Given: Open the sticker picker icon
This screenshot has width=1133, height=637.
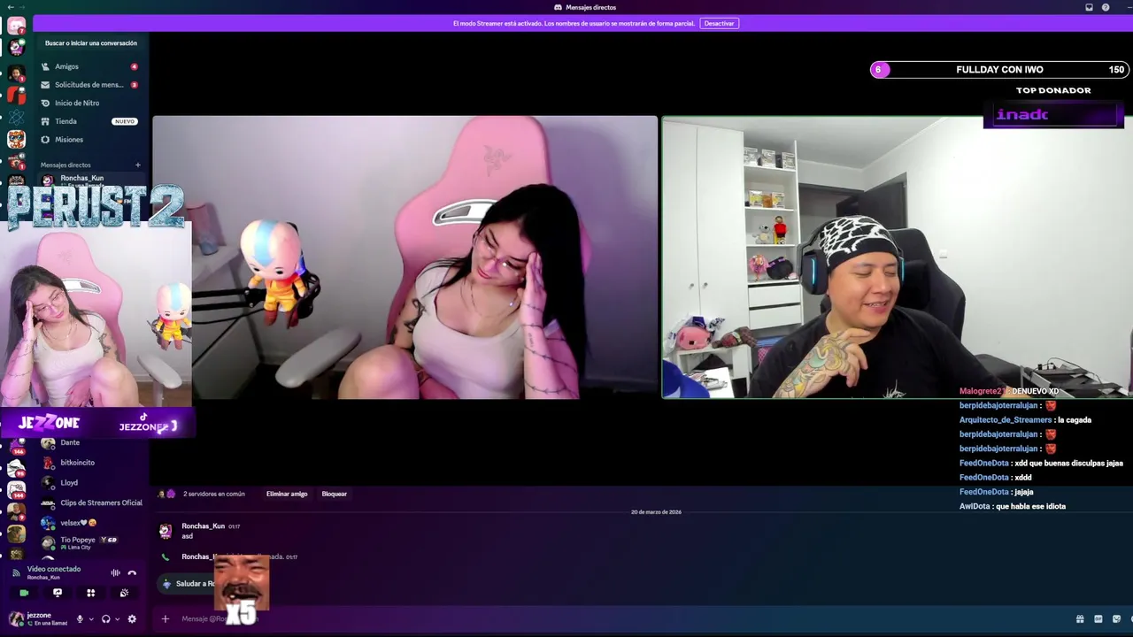Looking at the screenshot, I should click(1116, 619).
